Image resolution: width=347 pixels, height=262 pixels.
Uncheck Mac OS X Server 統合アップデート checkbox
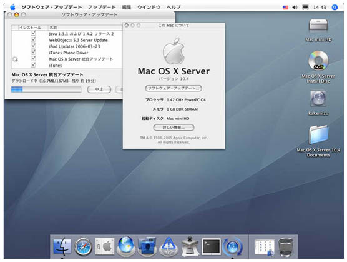[x=33, y=59]
